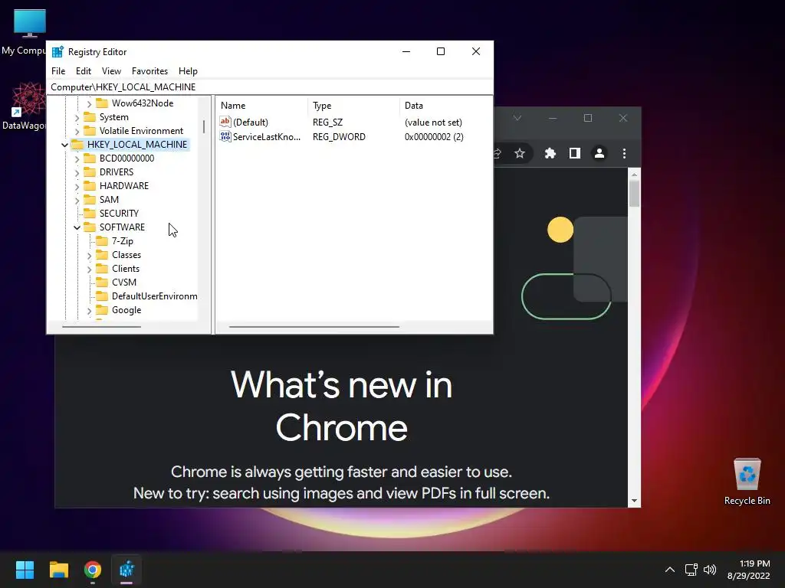Expand the Wow6432Node key
This screenshot has height=588, width=785.
click(x=89, y=103)
